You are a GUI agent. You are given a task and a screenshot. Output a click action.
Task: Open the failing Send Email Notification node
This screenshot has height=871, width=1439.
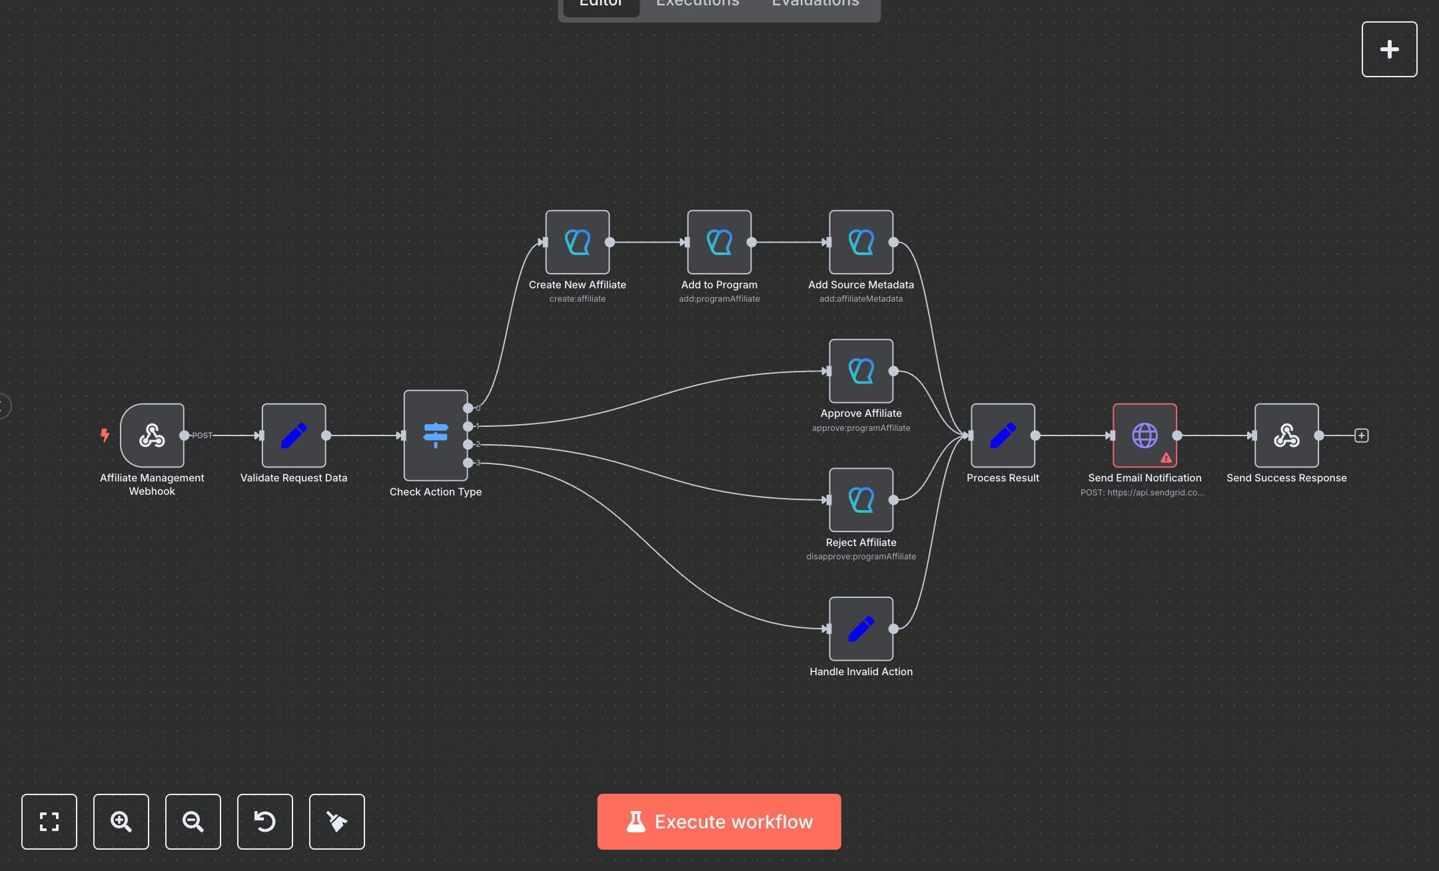pos(1144,436)
